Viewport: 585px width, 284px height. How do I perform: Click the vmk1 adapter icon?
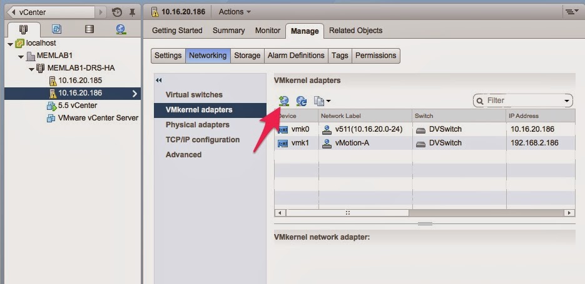pyautogui.click(x=283, y=144)
